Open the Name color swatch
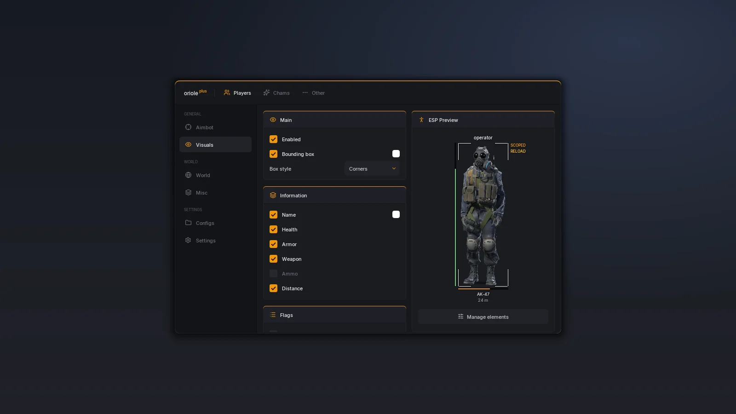The image size is (736, 414). pos(396,214)
